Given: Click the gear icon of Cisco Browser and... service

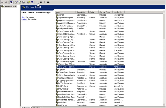Looking at the screenshot, I should 57,31.
